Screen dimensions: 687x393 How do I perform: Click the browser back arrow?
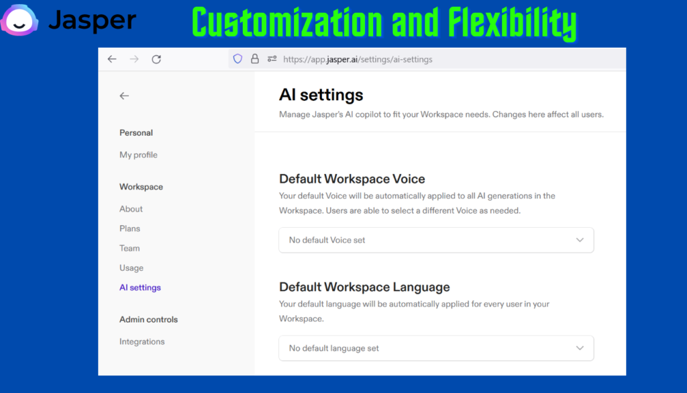tap(112, 58)
